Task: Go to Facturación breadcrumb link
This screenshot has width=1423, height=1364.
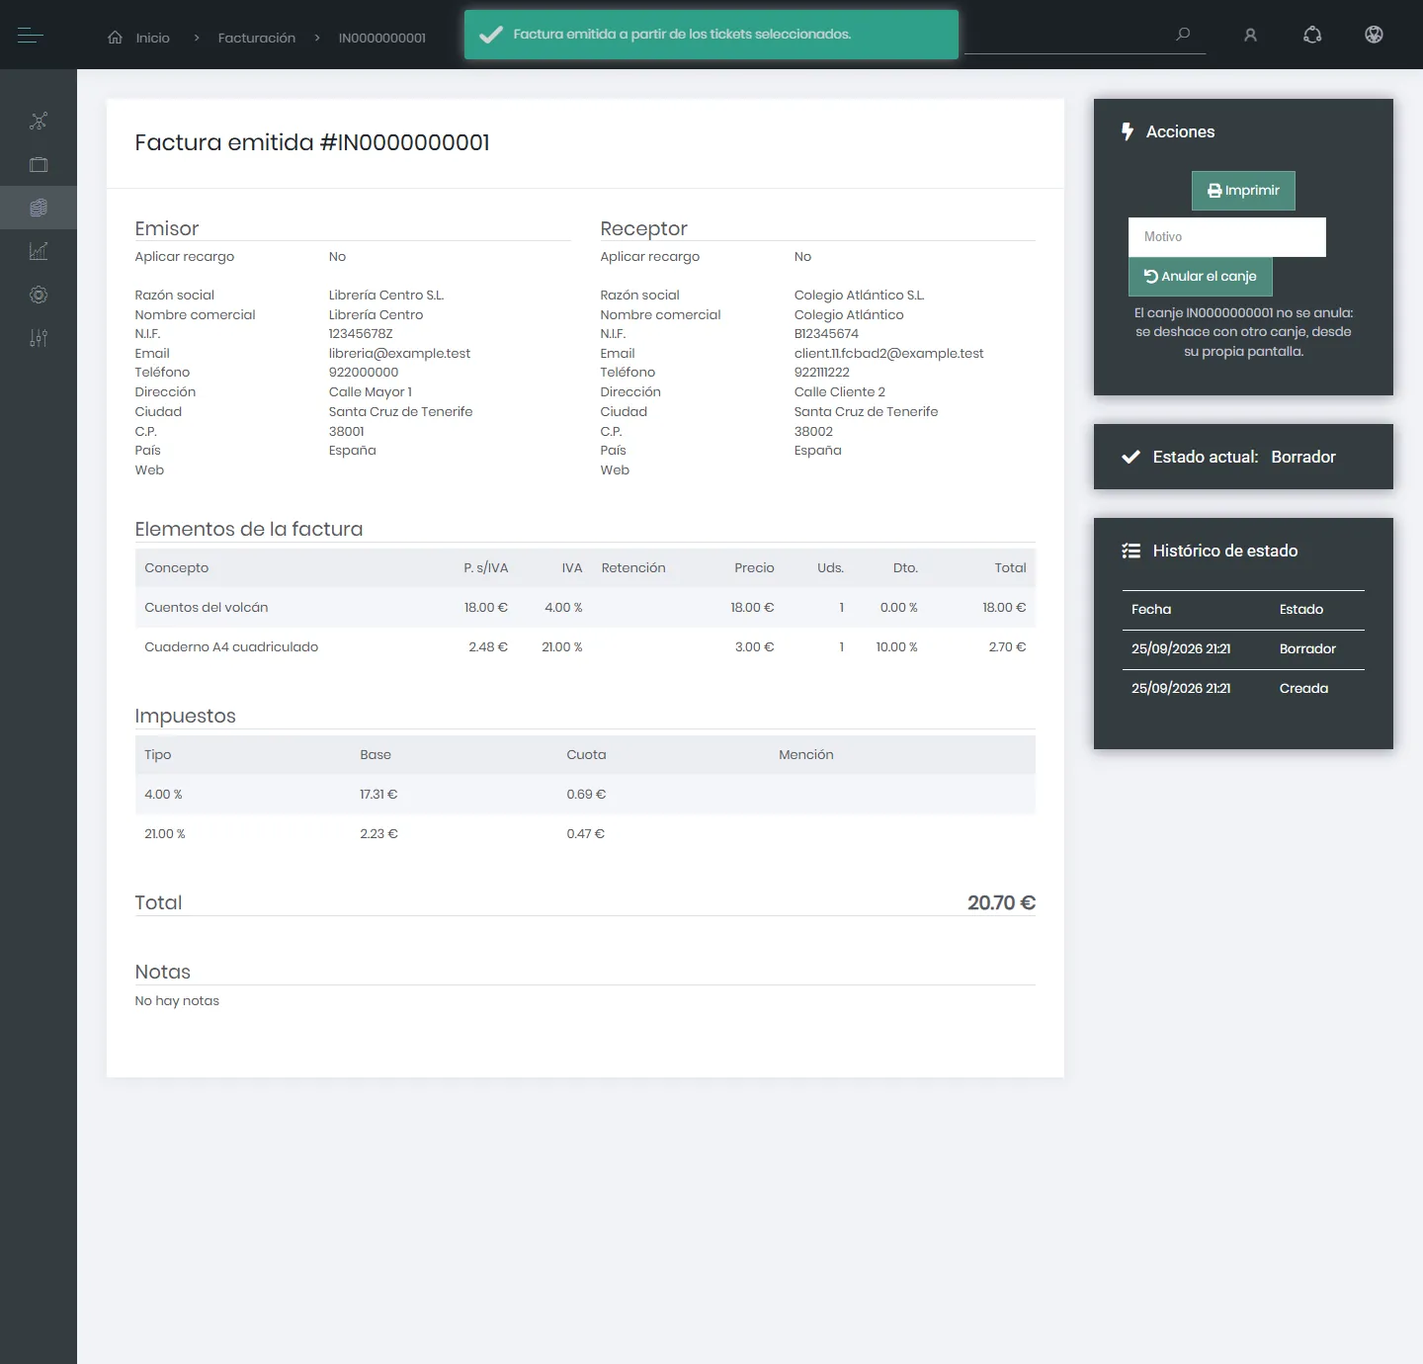Action: 257,38
